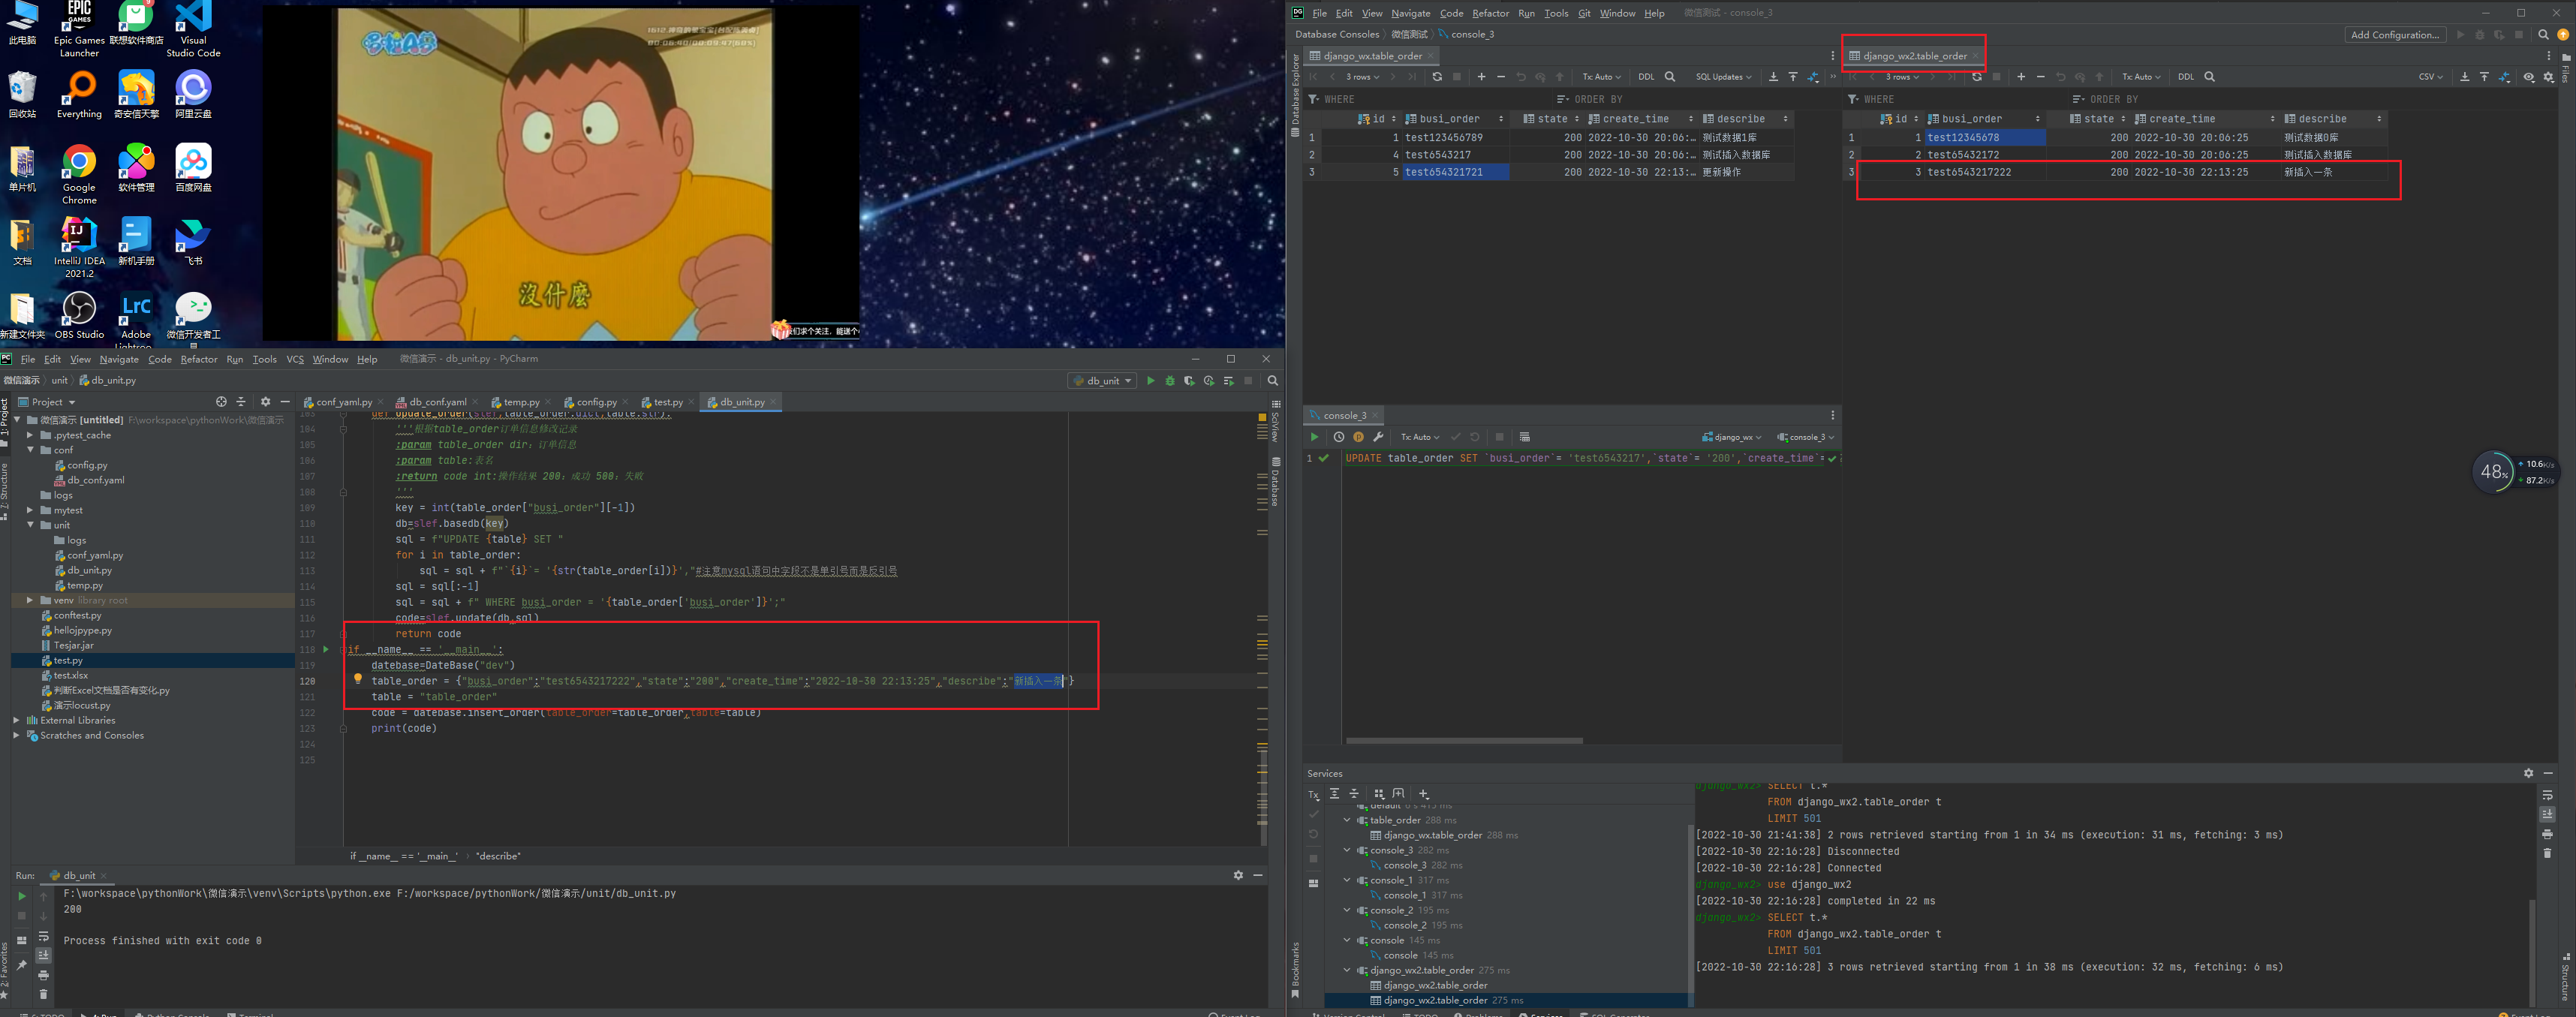Open query history clock icon in console_3

coord(1339,437)
